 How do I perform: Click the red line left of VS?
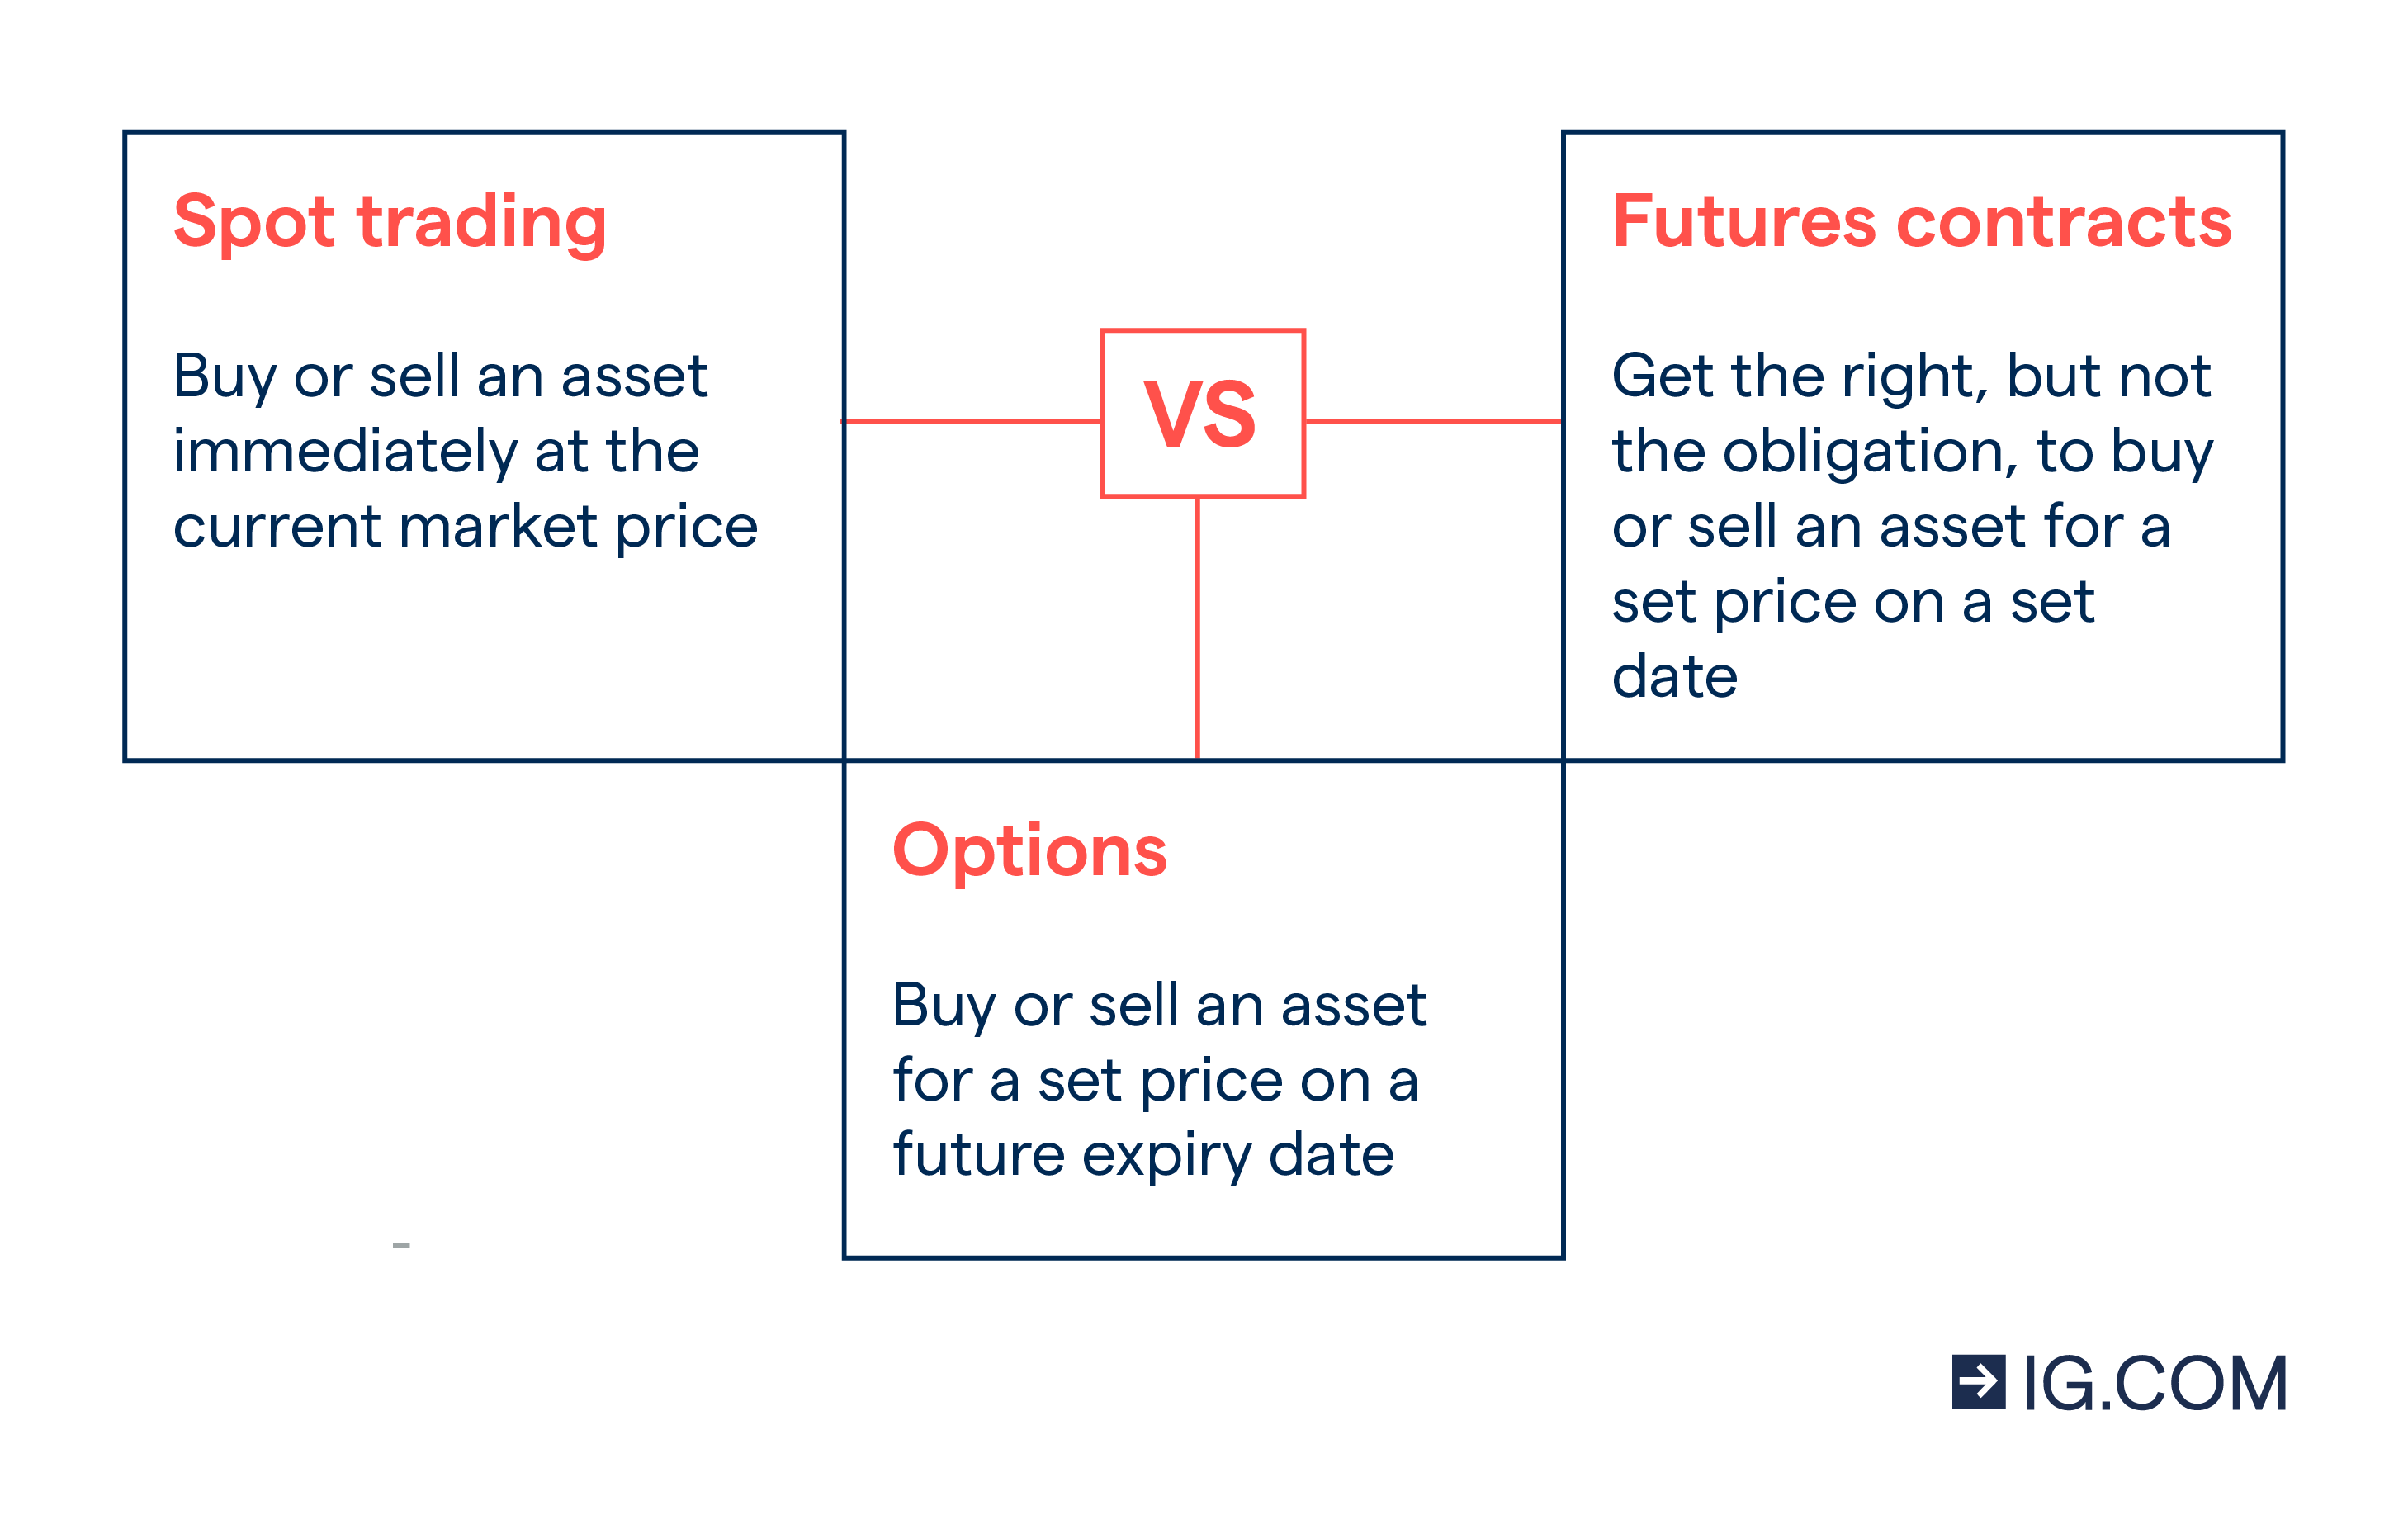(971, 421)
